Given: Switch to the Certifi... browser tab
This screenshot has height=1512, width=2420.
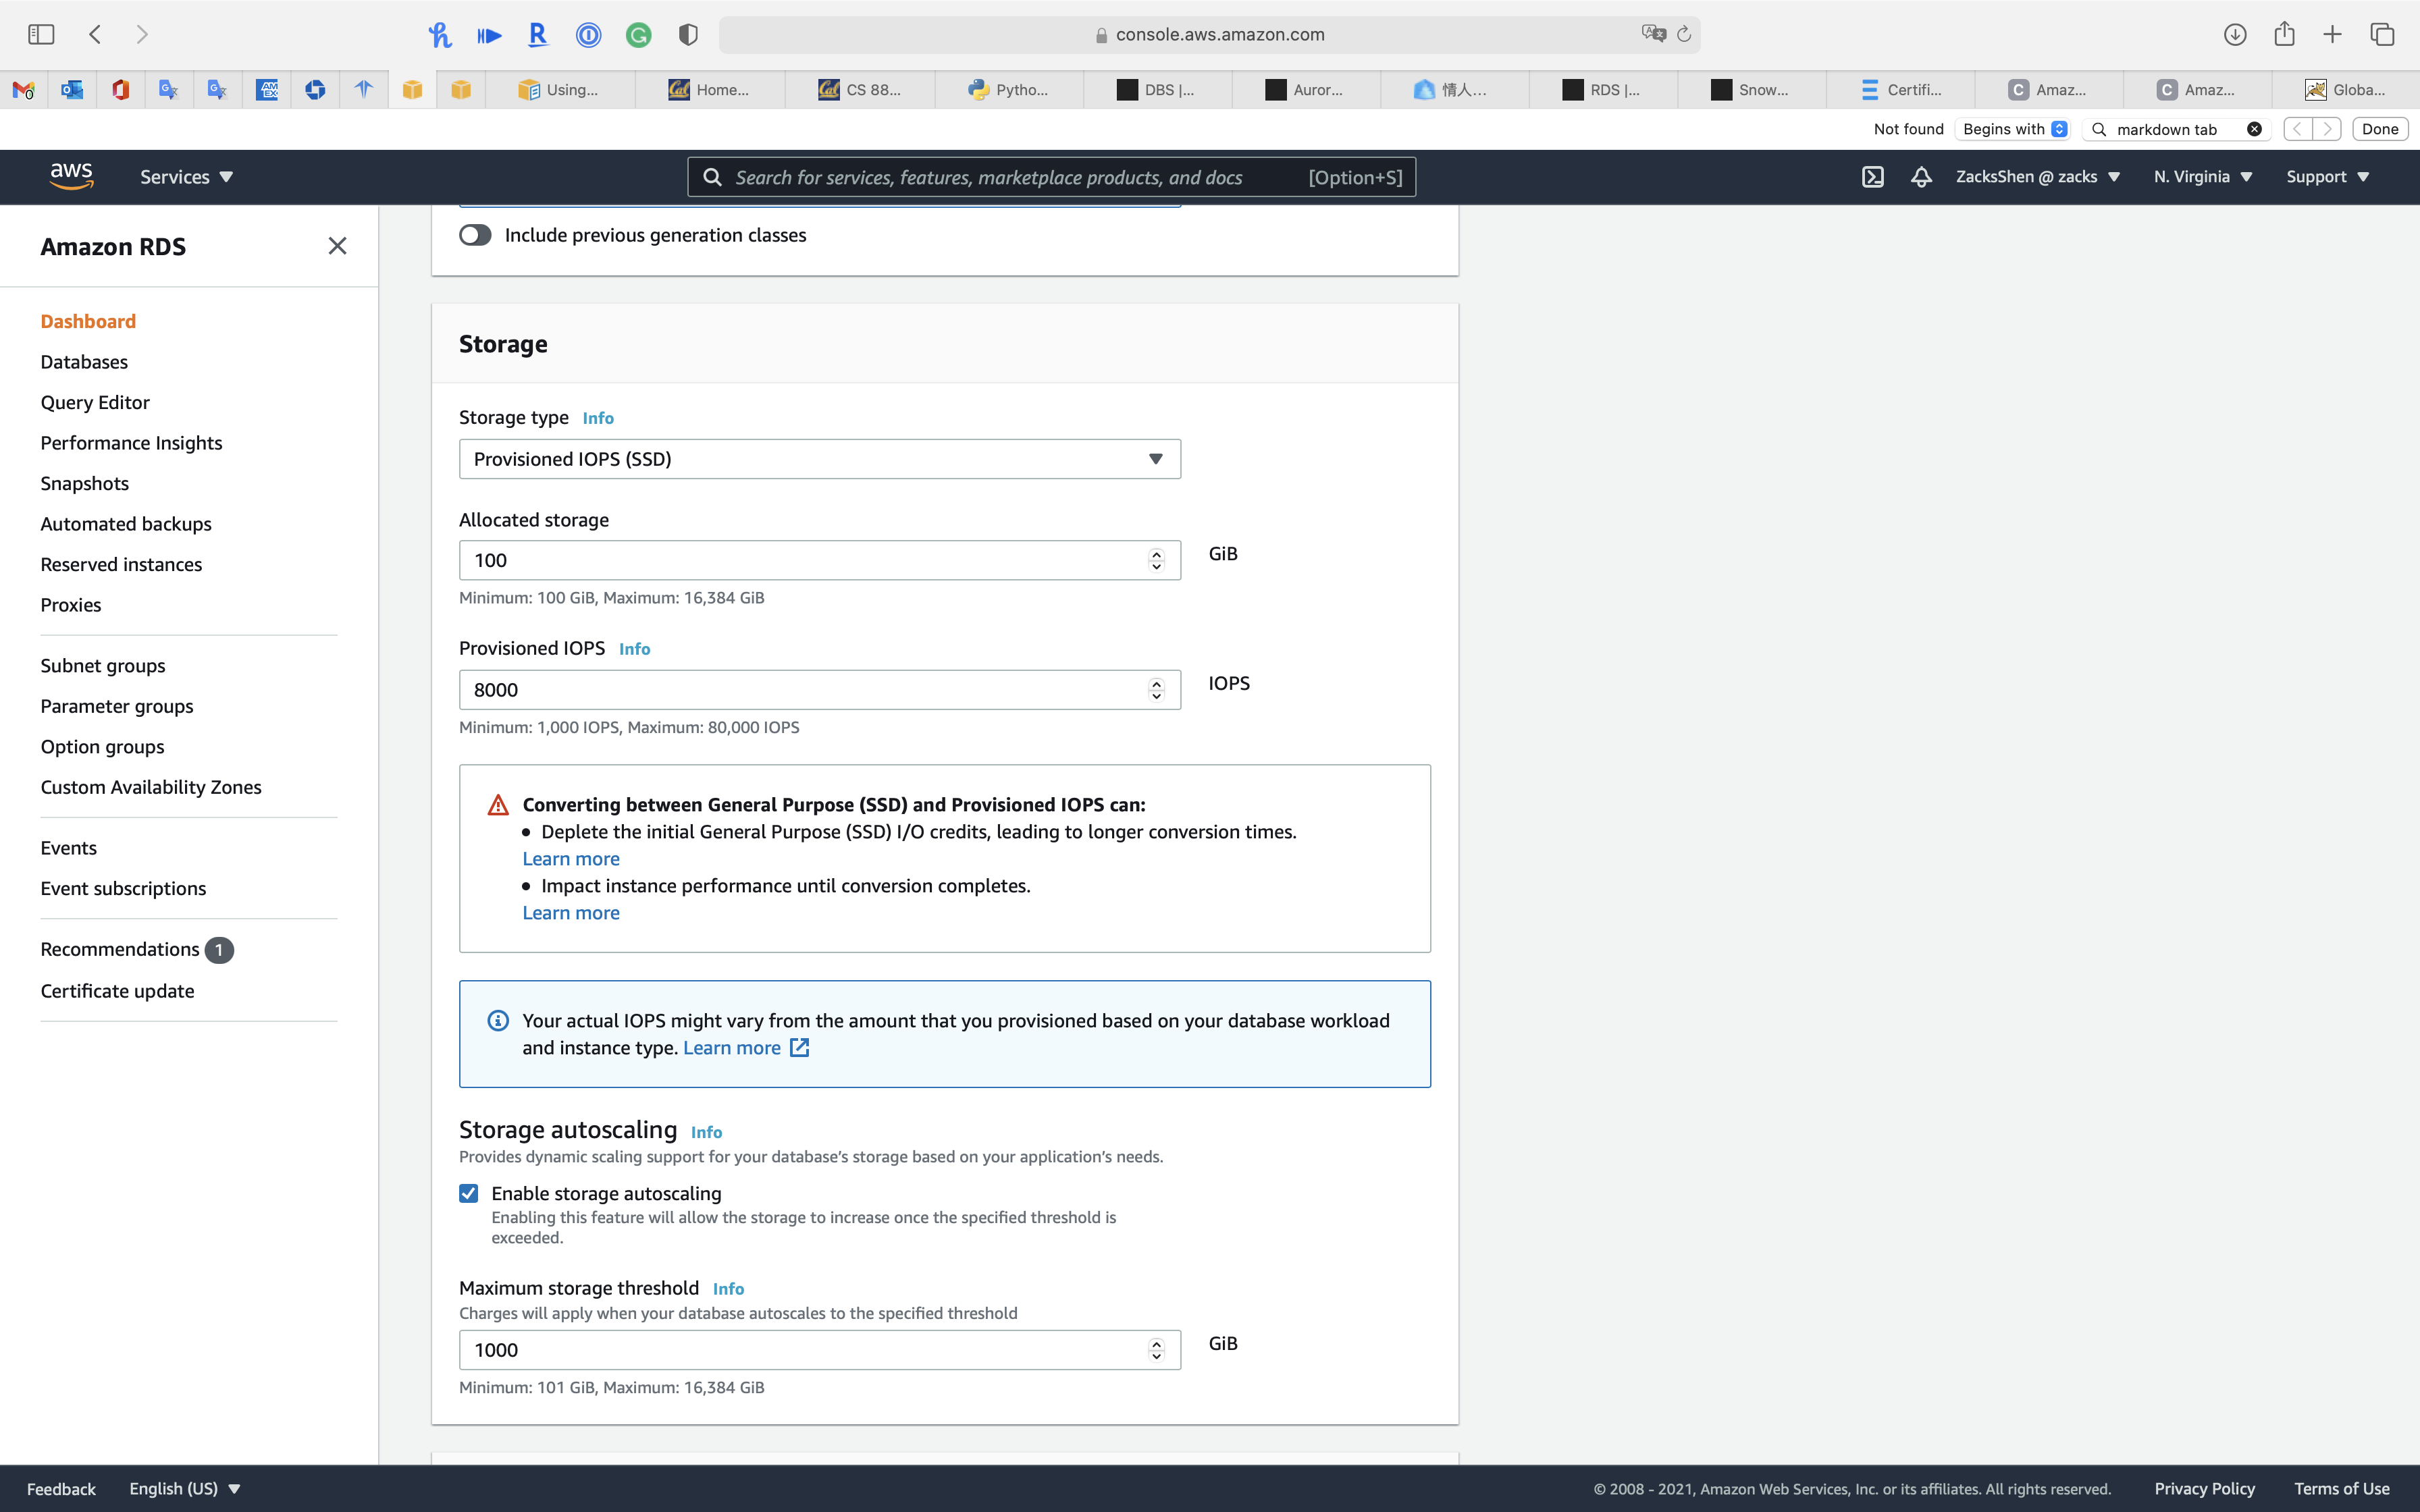Looking at the screenshot, I should 1900,90.
